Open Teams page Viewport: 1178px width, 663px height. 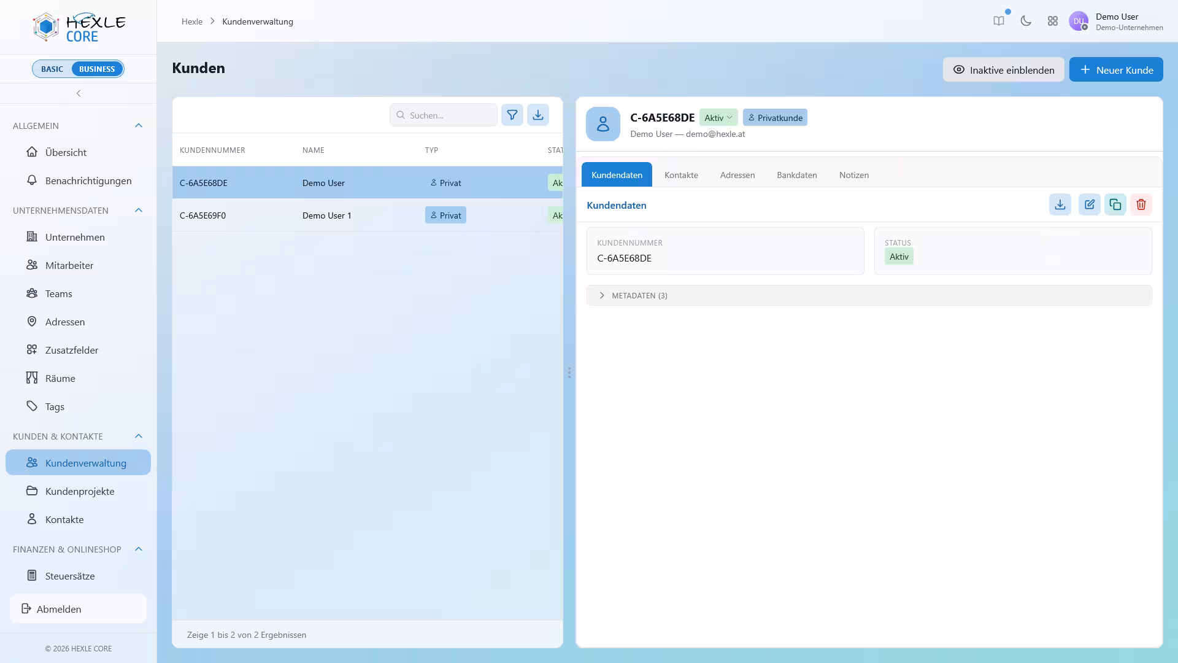(x=78, y=293)
